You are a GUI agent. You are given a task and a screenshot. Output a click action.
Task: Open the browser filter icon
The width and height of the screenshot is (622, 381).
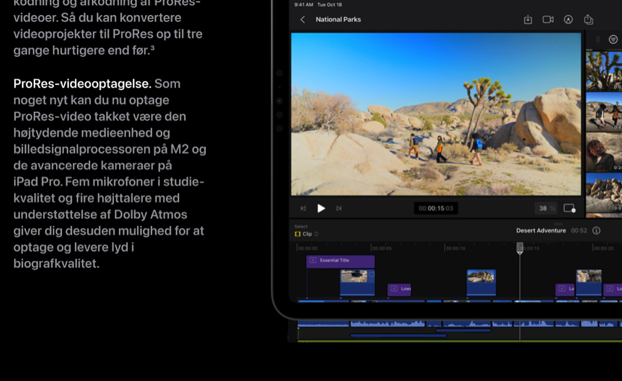point(613,39)
